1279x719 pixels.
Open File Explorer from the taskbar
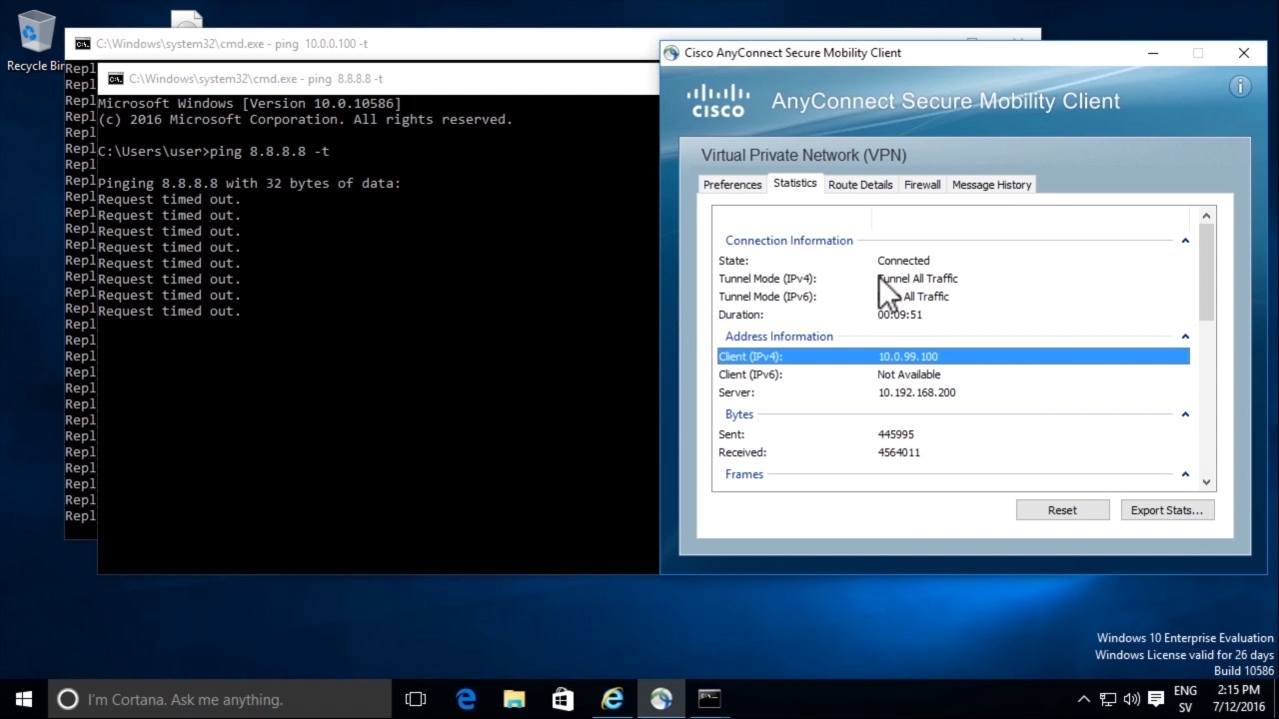pyautogui.click(x=514, y=699)
